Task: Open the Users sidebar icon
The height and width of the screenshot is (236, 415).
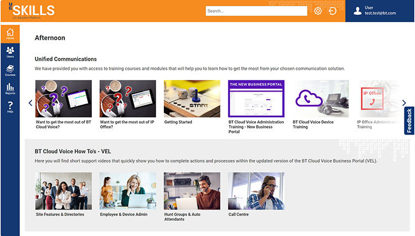Action: (10, 52)
